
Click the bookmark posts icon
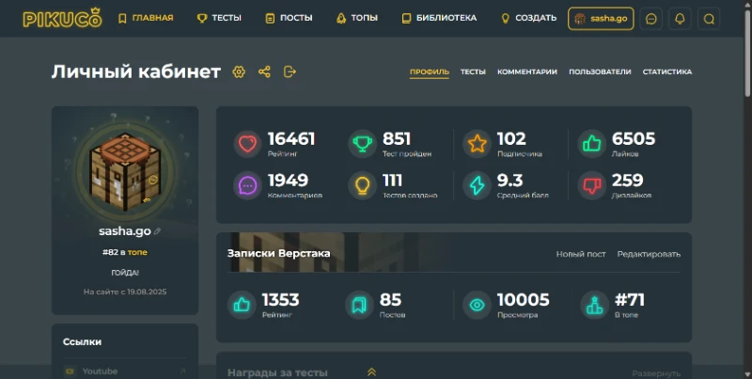[359, 305]
